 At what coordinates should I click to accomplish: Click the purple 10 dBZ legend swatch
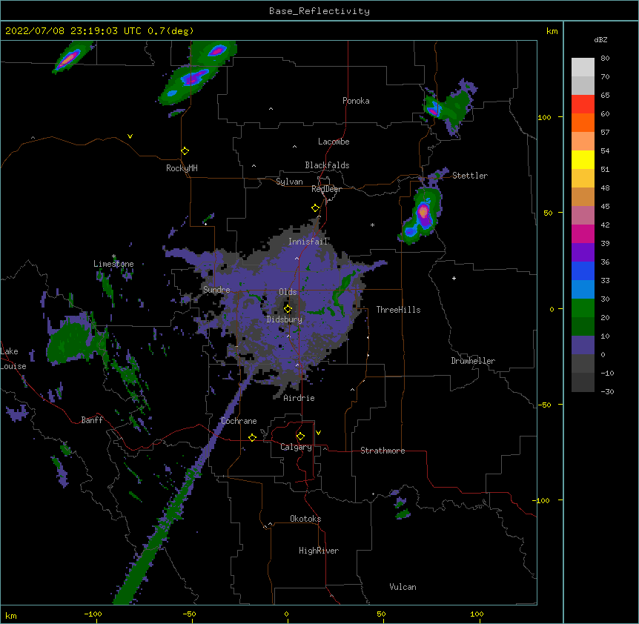click(x=583, y=345)
